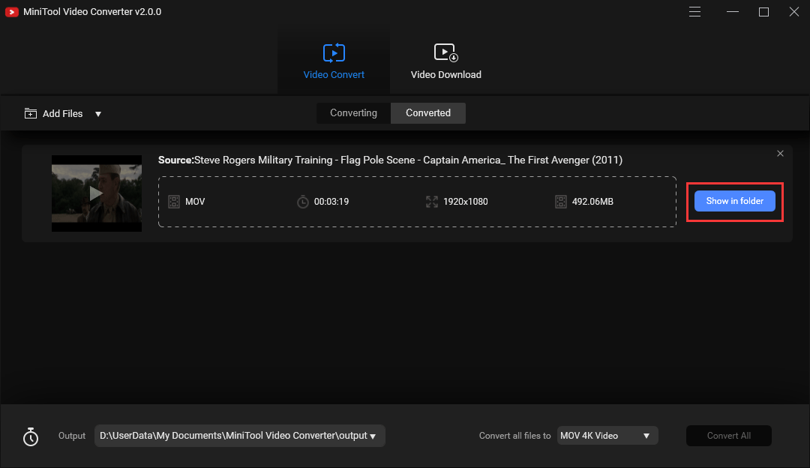Viewport: 810px width, 468px height.
Task: Switch to Video Convert tab
Action: [x=334, y=61]
